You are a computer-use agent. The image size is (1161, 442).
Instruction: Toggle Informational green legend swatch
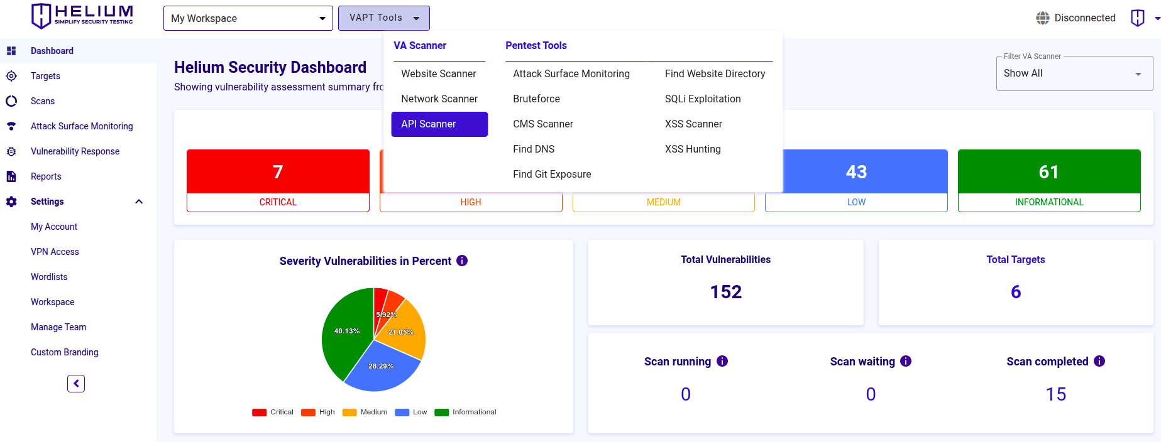click(442, 412)
